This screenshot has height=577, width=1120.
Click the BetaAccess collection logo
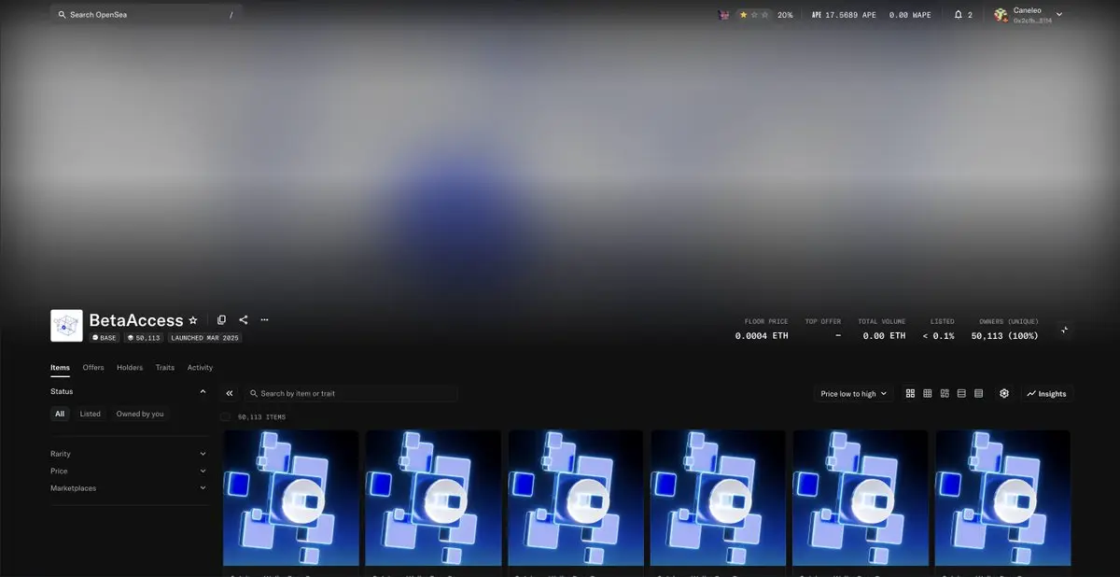tap(66, 326)
